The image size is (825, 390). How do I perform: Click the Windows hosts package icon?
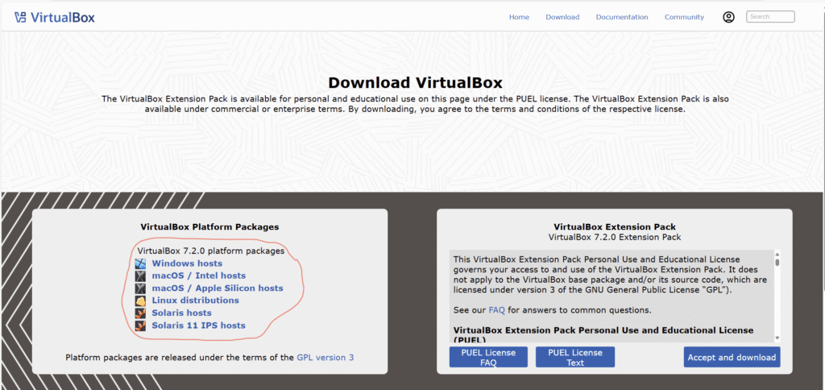(141, 263)
